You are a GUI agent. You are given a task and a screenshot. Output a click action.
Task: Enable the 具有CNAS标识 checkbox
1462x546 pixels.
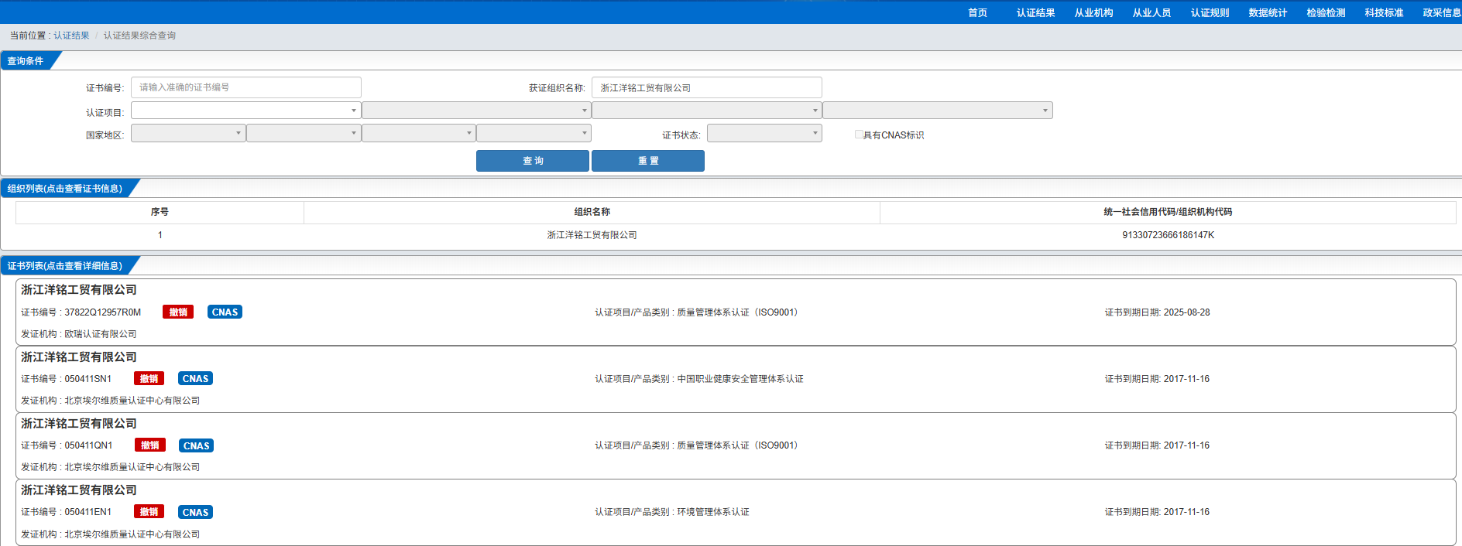[859, 135]
